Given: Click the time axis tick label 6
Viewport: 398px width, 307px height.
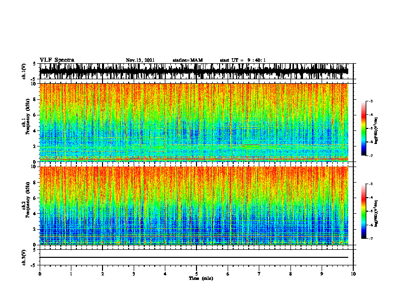Looking at the screenshot, I should pos(228,274).
